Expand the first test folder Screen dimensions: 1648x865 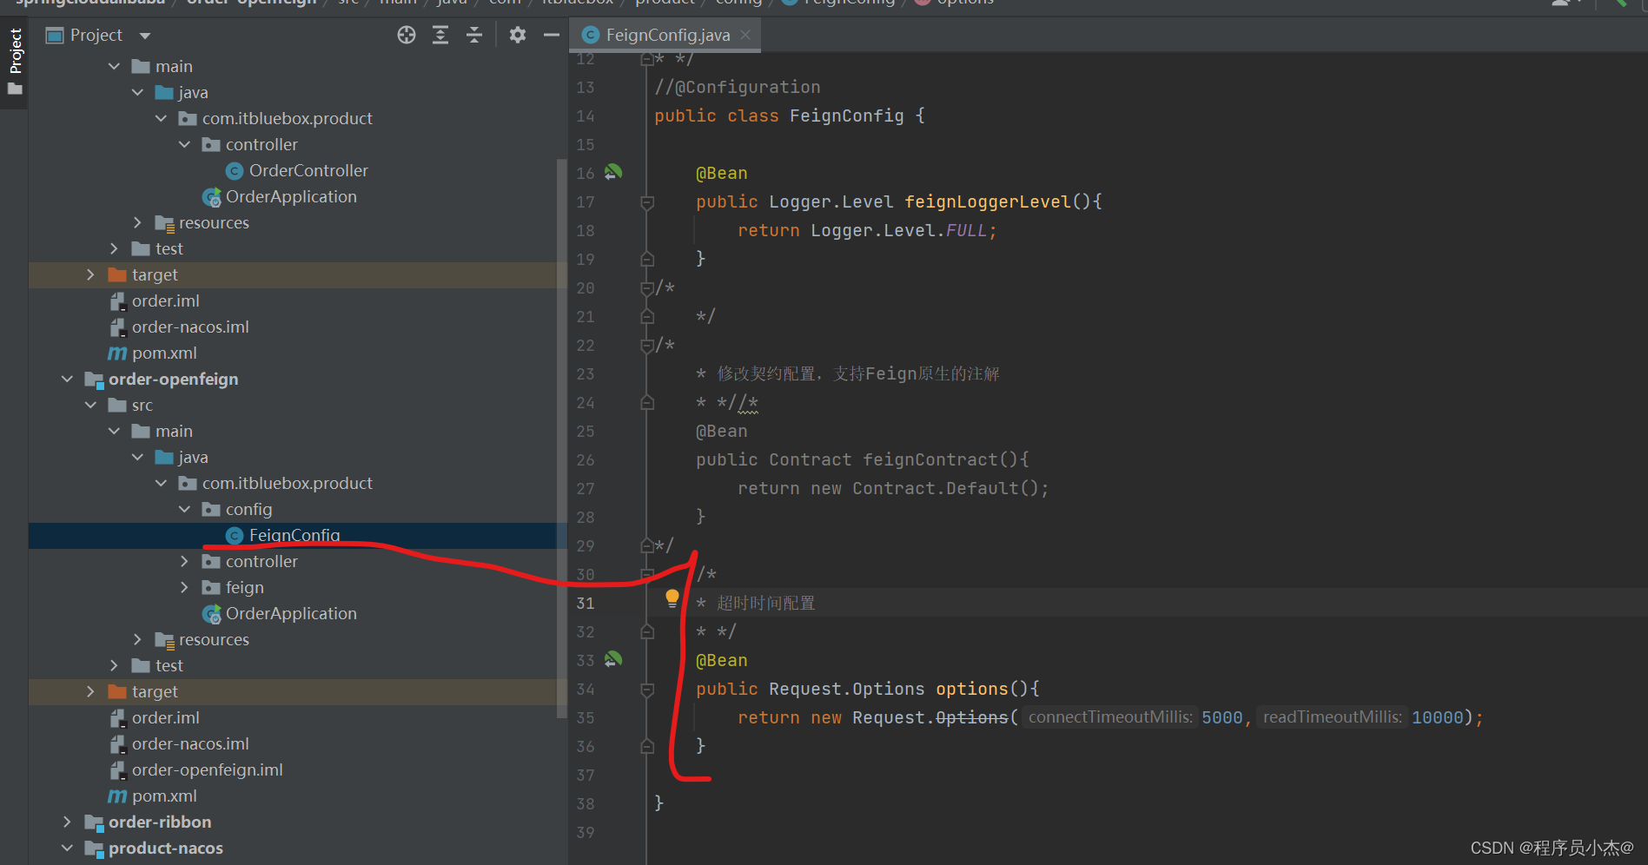click(x=114, y=248)
